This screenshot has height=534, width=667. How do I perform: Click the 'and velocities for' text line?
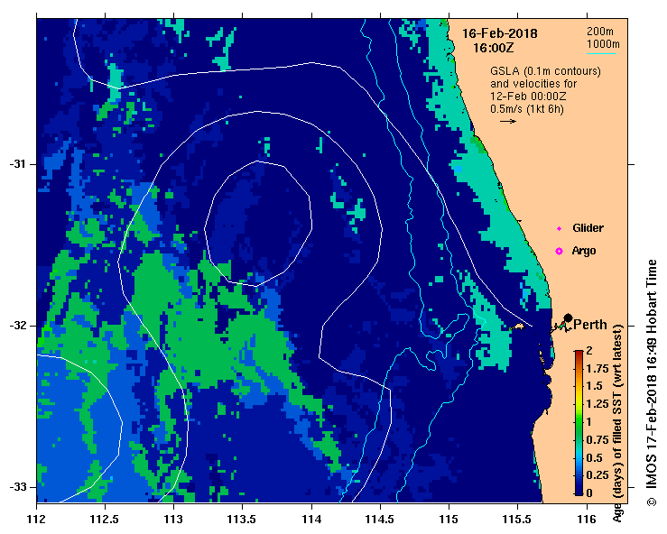pos(533,84)
